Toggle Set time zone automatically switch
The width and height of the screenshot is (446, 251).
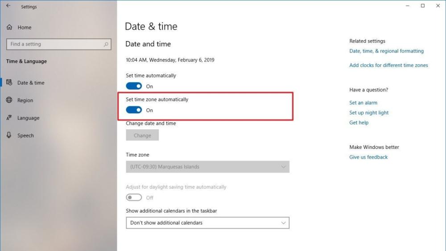[x=134, y=110]
